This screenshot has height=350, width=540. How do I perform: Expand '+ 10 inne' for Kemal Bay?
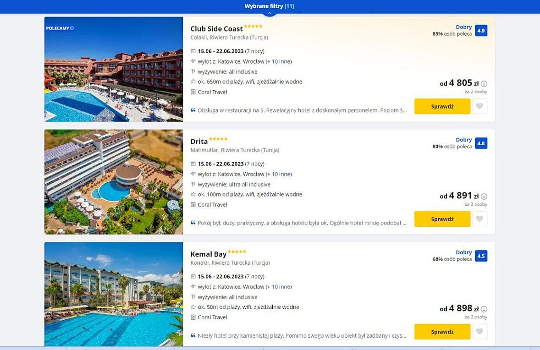279,287
